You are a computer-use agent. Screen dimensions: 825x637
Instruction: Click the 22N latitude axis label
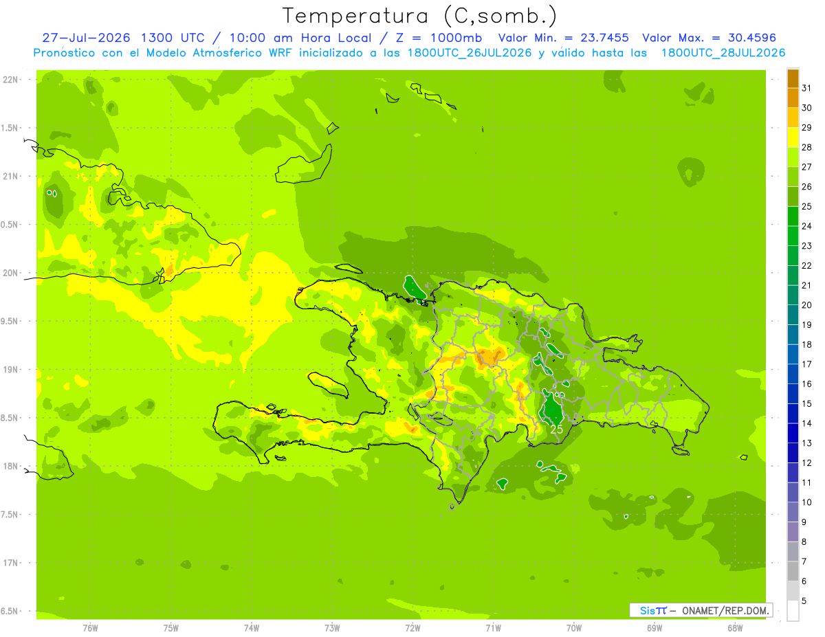pos(10,79)
